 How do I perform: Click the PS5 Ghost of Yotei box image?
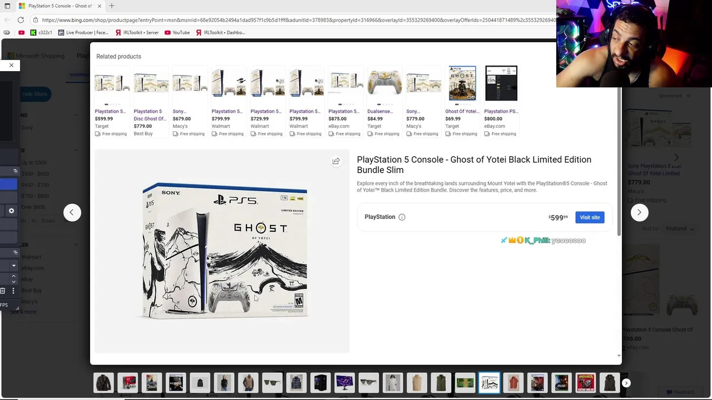coord(225,251)
